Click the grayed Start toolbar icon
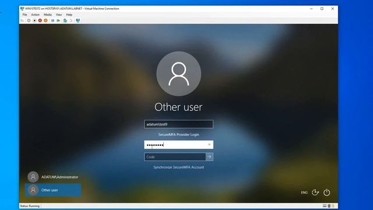This screenshot has height=210, width=373. pyautogui.click(x=29, y=21)
